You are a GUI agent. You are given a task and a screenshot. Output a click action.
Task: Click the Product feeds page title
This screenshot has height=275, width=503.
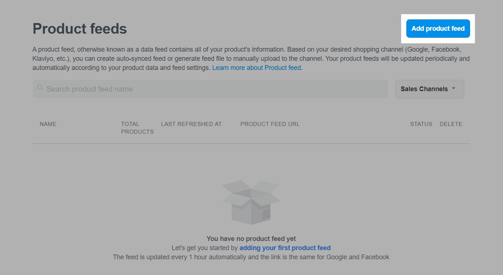pos(79,29)
